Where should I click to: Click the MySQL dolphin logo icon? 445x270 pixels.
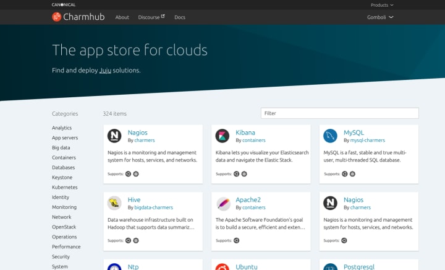pyautogui.click(x=330, y=136)
